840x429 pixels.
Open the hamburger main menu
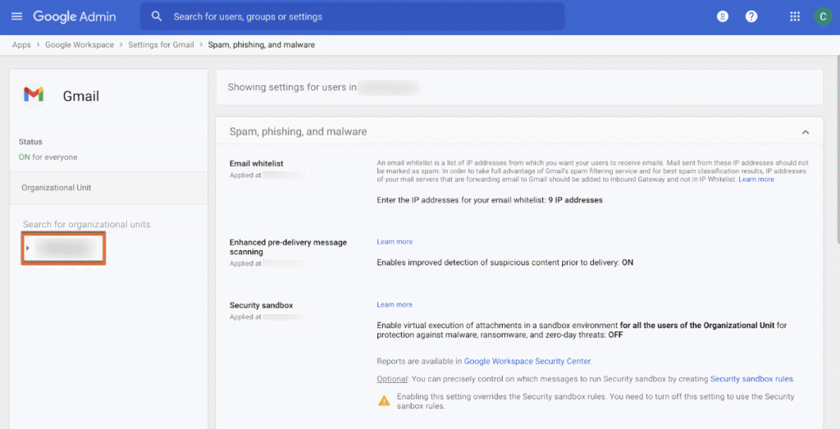[16, 16]
